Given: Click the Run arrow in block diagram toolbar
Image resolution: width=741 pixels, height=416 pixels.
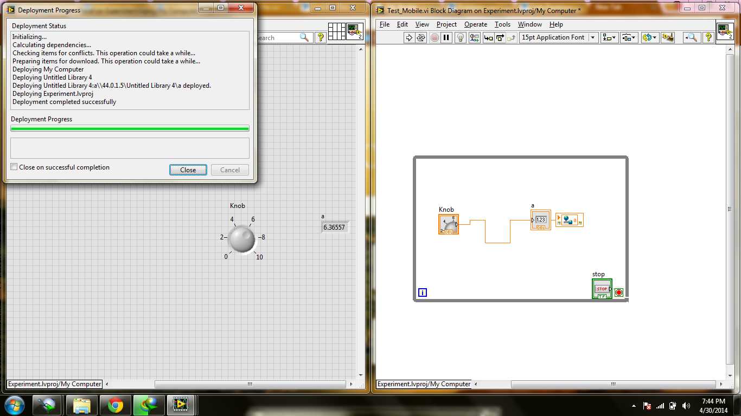Looking at the screenshot, I should (x=409, y=37).
